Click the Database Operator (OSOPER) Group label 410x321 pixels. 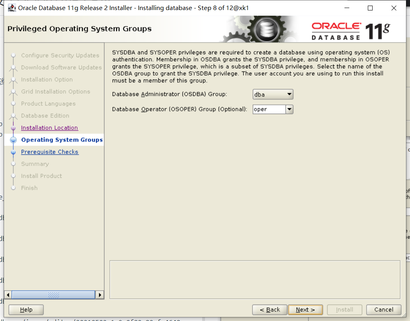[x=179, y=109]
